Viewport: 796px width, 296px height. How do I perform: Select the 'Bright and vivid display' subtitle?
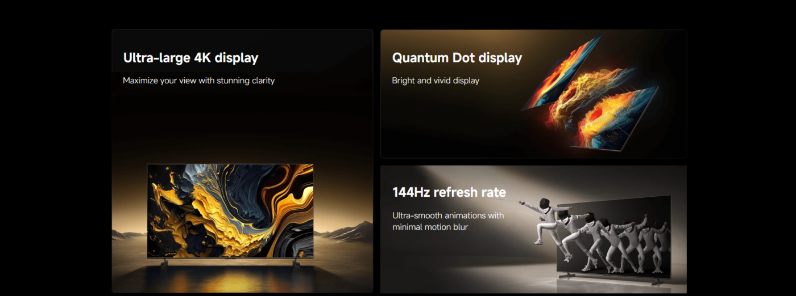436,81
